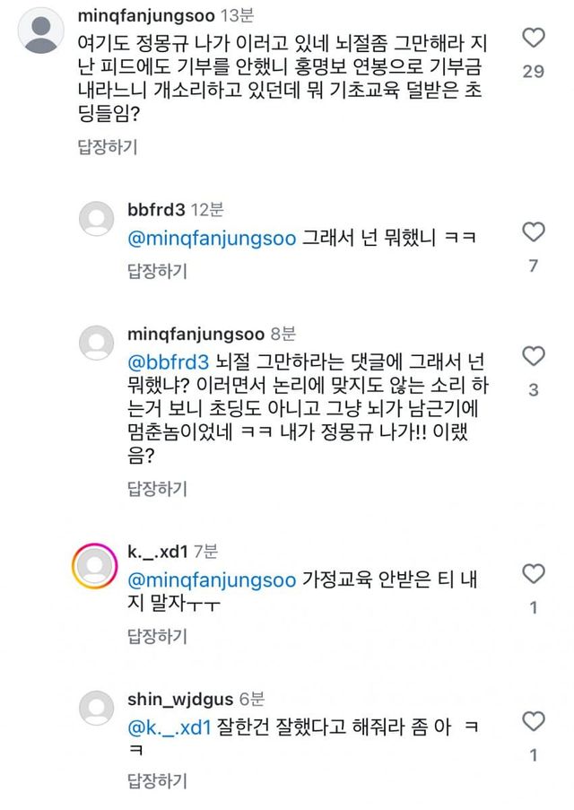Like bbfrd3's reply with the heart
Image resolution: width=574 pixels, height=810 pixels.
click(534, 232)
